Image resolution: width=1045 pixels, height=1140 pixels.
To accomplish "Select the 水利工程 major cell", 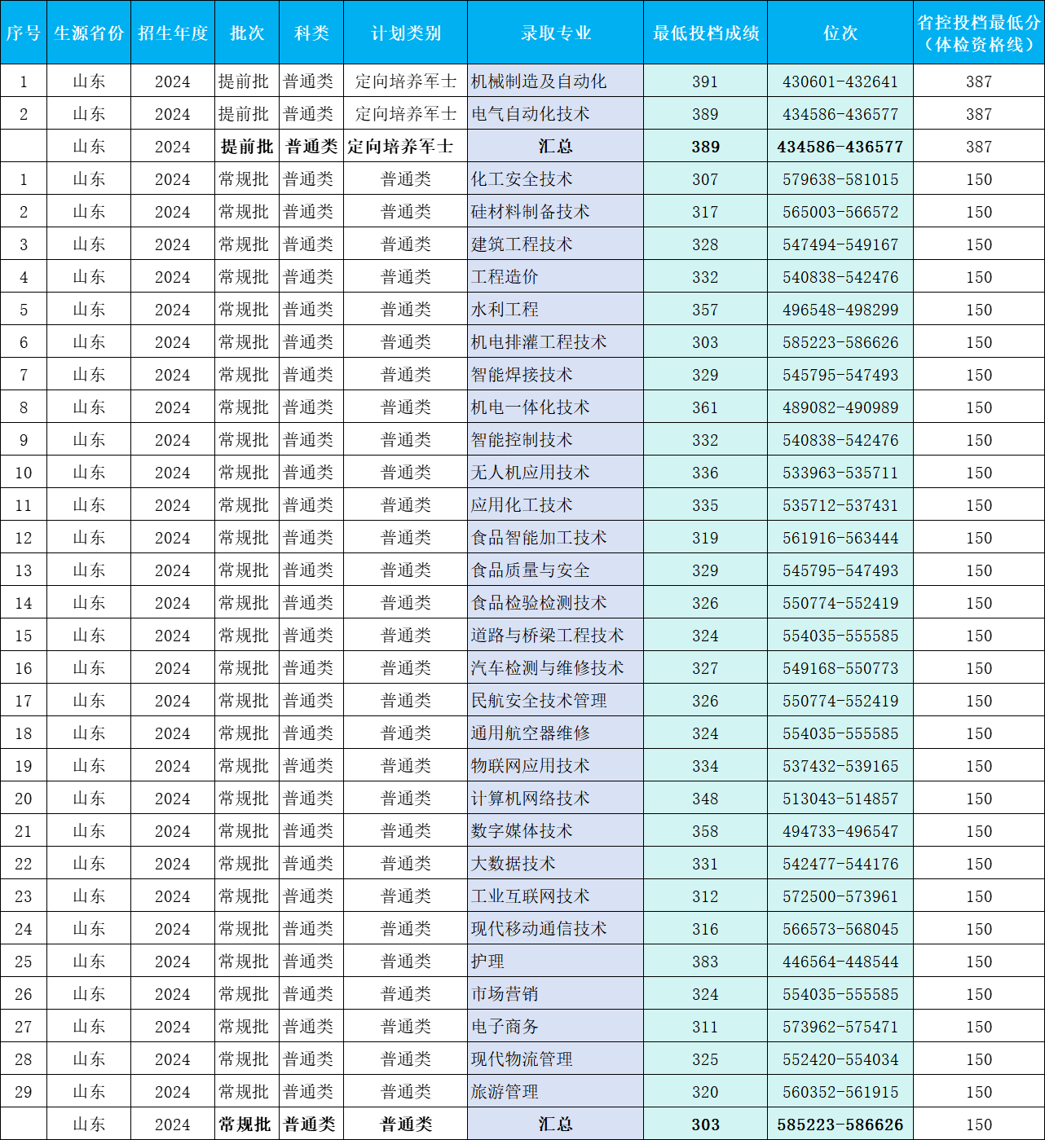I will [505, 310].
